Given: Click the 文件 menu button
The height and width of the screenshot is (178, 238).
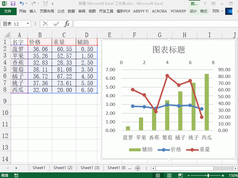Looking at the screenshot, I should coord(8,11).
